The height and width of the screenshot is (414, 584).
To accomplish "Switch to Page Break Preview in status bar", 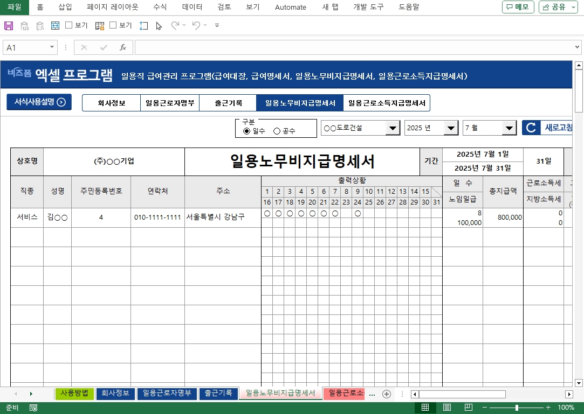I will 469,408.
